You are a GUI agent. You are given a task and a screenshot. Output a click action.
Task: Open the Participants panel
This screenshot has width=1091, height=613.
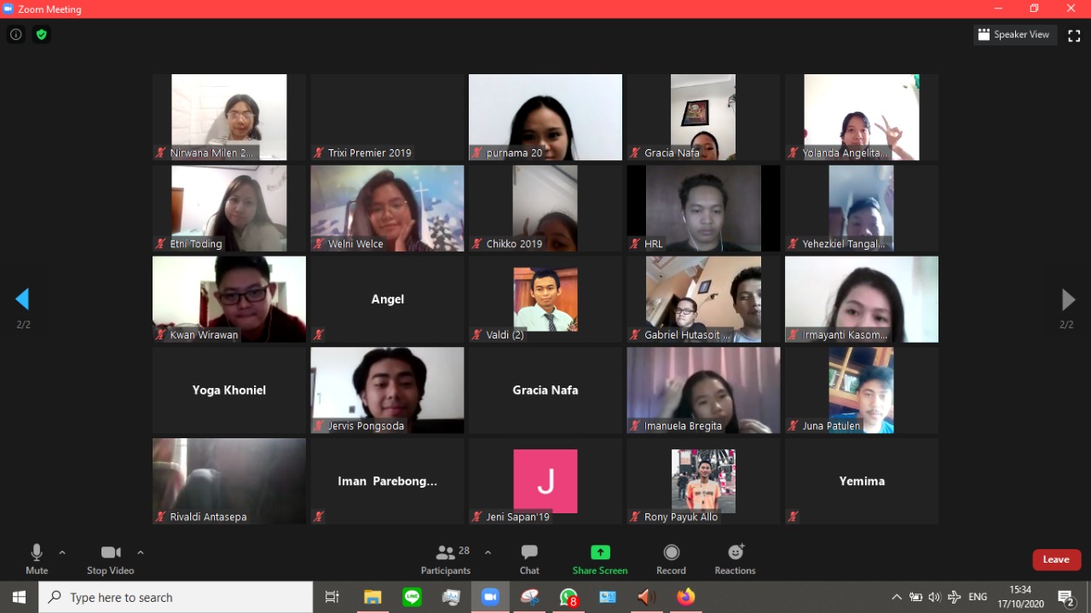coord(446,559)
